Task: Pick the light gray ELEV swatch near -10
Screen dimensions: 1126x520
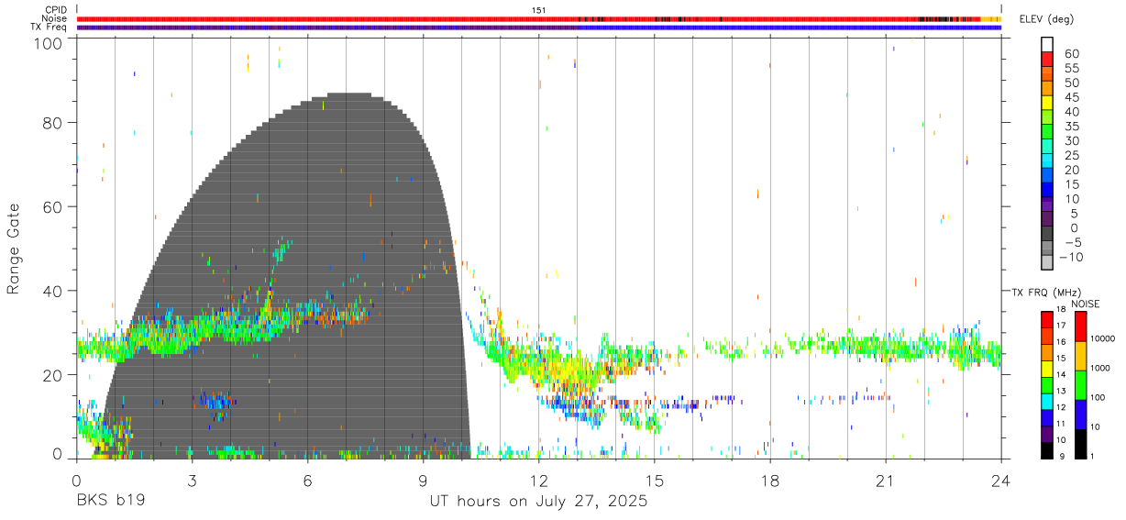Action: coord(1047,262)
